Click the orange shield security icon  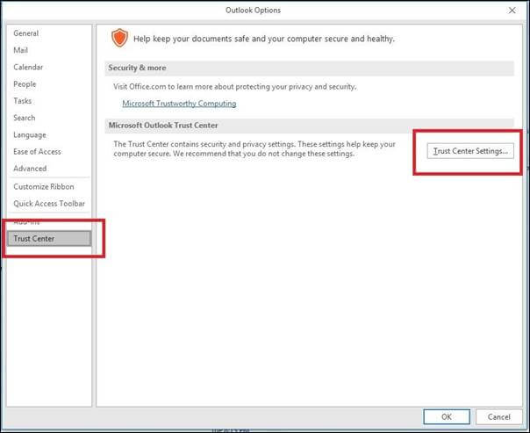119,38
